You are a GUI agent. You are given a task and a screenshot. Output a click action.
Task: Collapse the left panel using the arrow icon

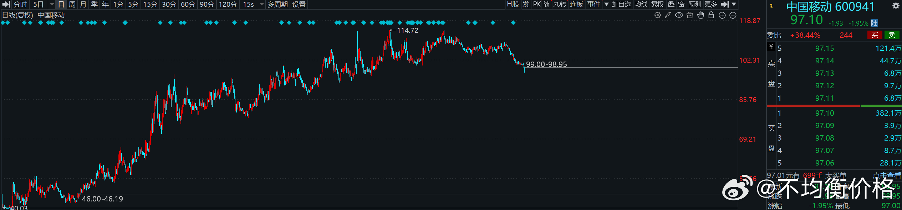click(6, 4)
